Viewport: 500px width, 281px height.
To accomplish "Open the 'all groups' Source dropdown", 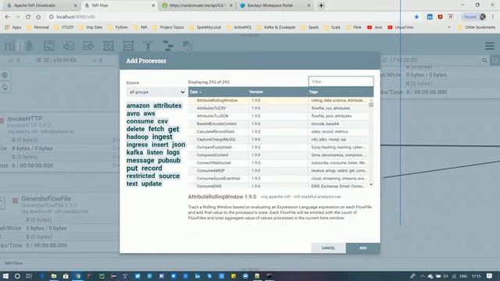I will point(156,92).
